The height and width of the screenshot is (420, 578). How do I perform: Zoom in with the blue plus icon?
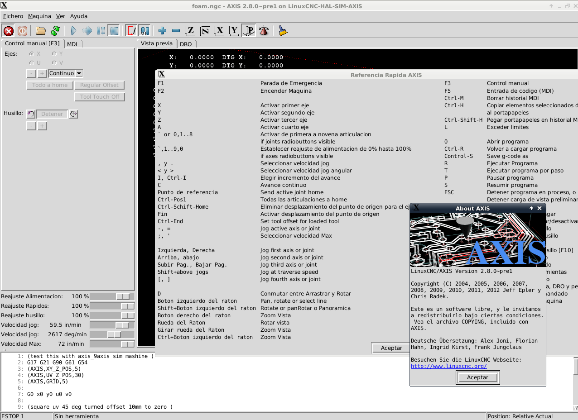pyautogui.click(x=163, y=31)
